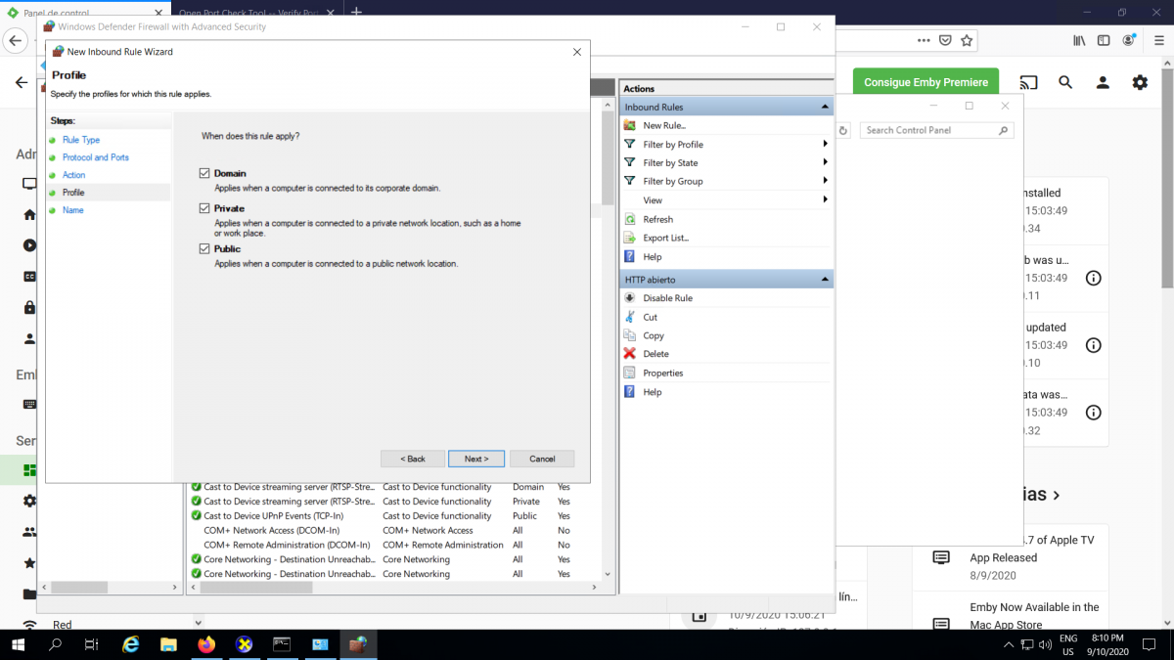Open Properties for HTTP abierto rule
The height and width of the screenshot is (660, 1174).
[662, 373]
